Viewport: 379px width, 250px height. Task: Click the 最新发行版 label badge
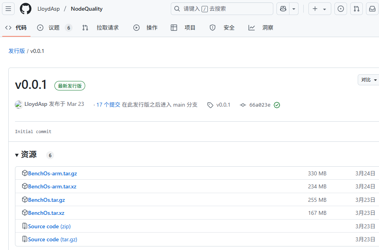(70, 86)
